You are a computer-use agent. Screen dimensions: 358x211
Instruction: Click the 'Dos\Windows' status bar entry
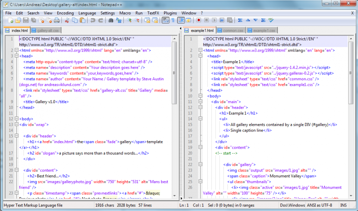292,205
